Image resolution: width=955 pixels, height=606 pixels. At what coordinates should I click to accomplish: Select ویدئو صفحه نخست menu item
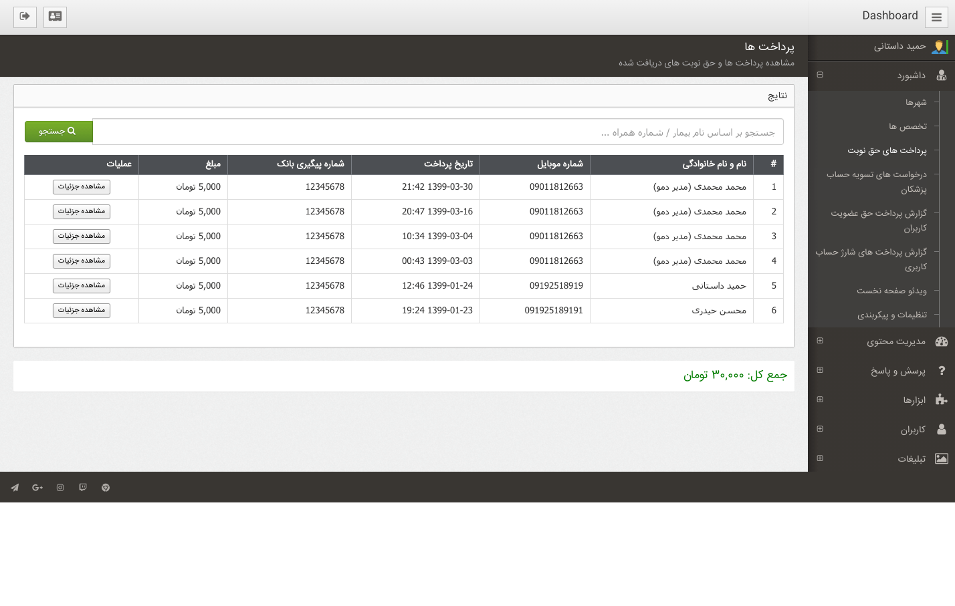pyautogui.click(x=891, y=291)
